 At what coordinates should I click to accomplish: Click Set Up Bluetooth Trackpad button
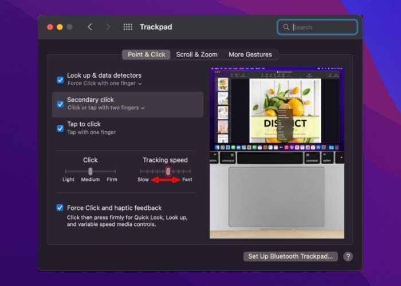pos(290,257)
